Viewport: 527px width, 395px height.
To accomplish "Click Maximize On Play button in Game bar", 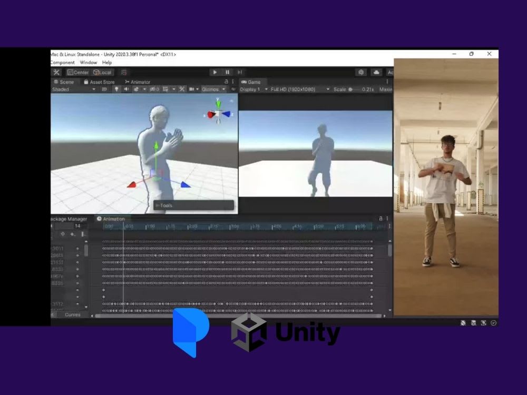I will point(386,90).
